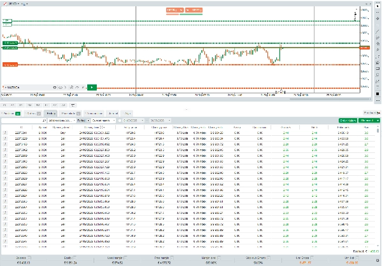Toggle the Free margin checkbox

click(x=172, y=258)
